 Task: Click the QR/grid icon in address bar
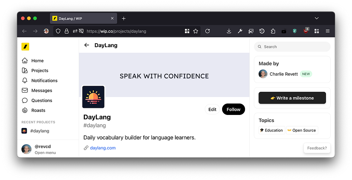click(187, 31)
